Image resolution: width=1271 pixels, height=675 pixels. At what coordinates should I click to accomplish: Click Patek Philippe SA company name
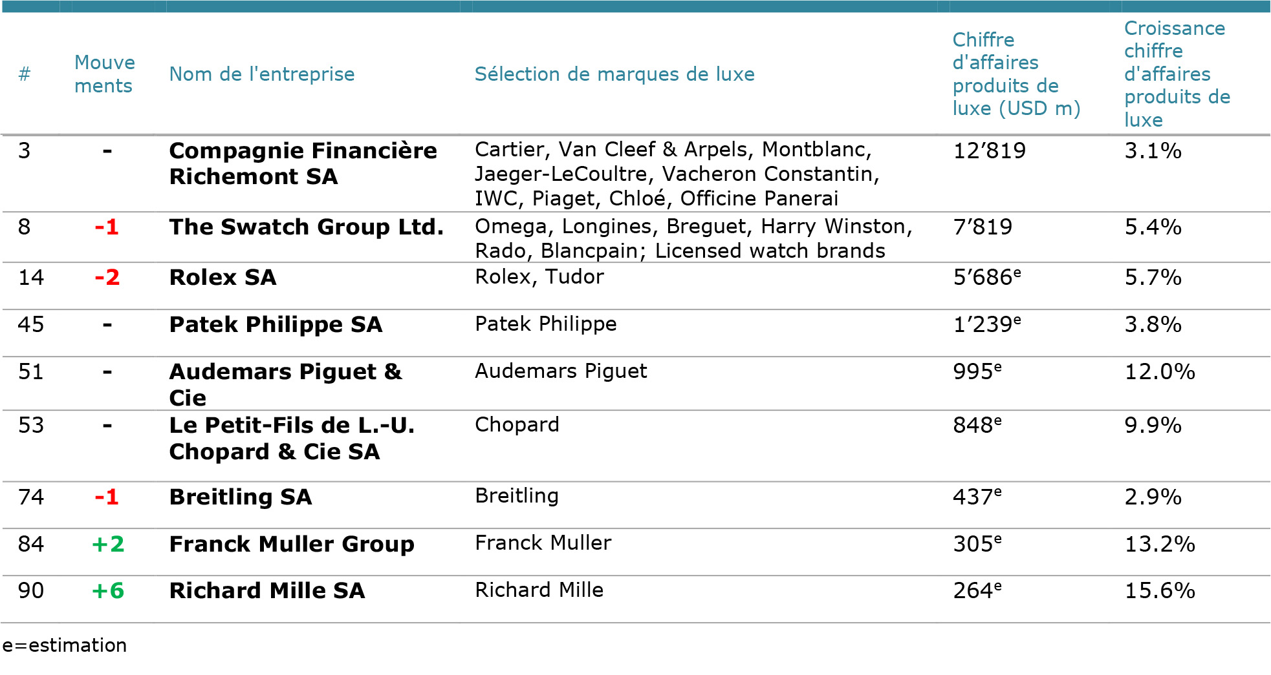pos(276,325)
